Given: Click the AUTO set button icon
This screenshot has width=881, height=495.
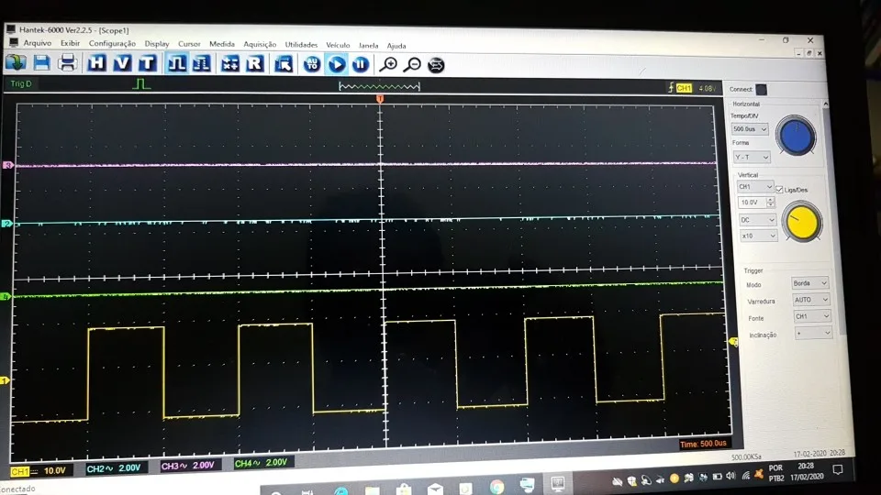Looking at the screenshot, I should click(312, 64).
